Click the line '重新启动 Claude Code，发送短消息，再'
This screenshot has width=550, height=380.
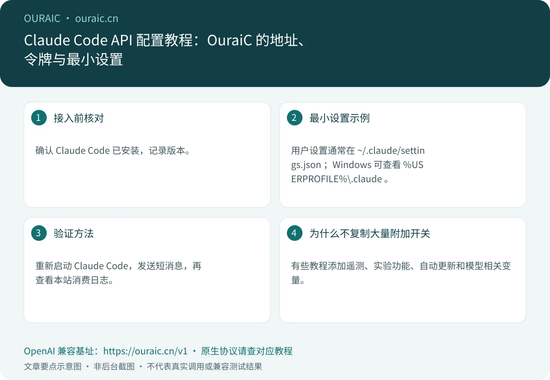point(119,266)
